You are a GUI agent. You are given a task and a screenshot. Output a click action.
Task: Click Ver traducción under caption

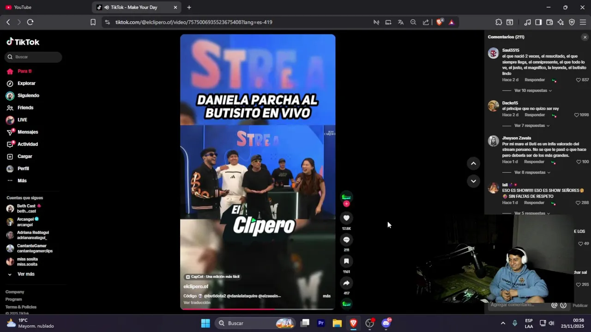(x=197, y=302)
